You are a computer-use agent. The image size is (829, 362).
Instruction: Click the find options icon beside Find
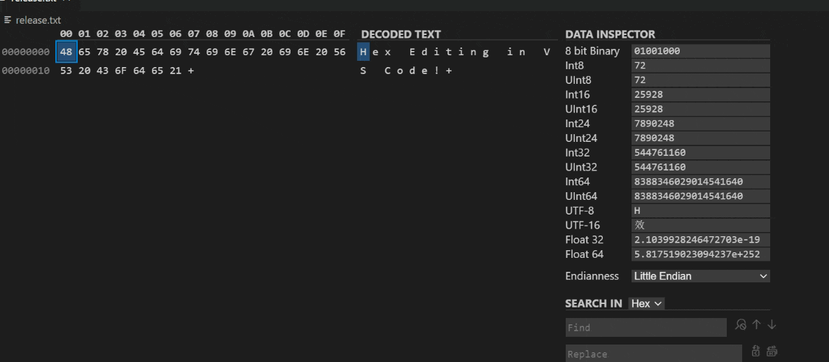point(741,325)
